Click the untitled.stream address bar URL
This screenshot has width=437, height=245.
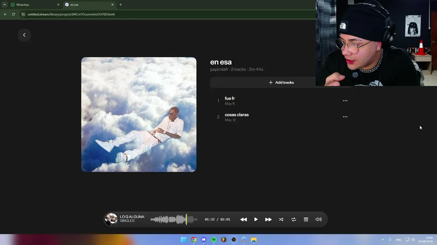(x=71, y=14)
